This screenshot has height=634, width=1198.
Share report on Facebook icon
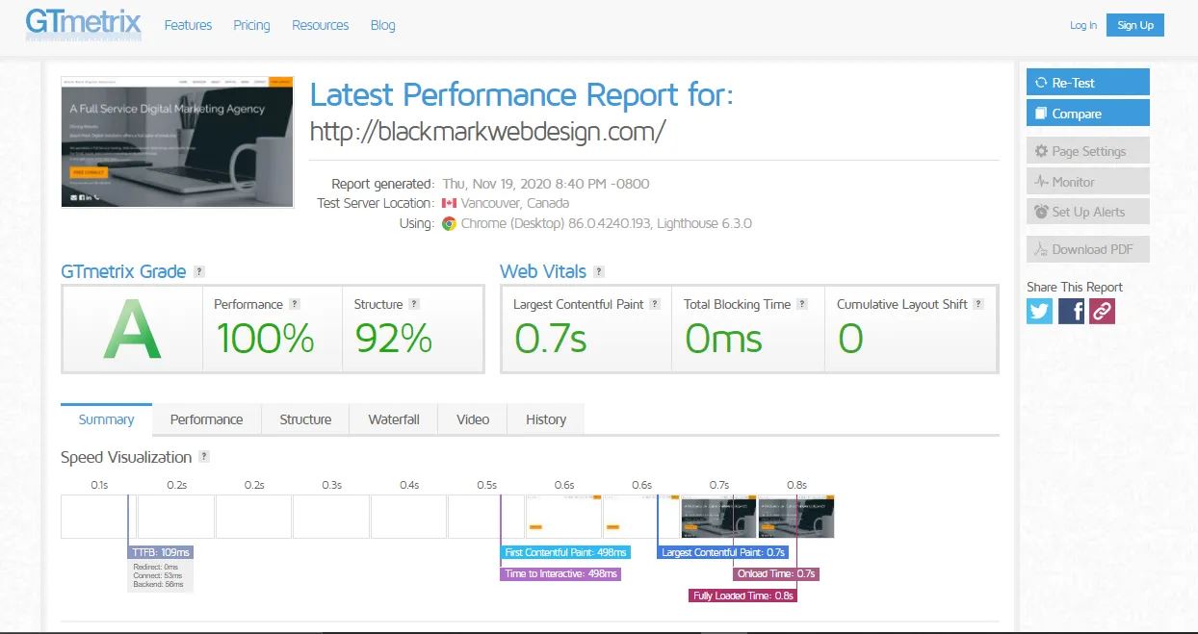click(x=1071, y=311)
